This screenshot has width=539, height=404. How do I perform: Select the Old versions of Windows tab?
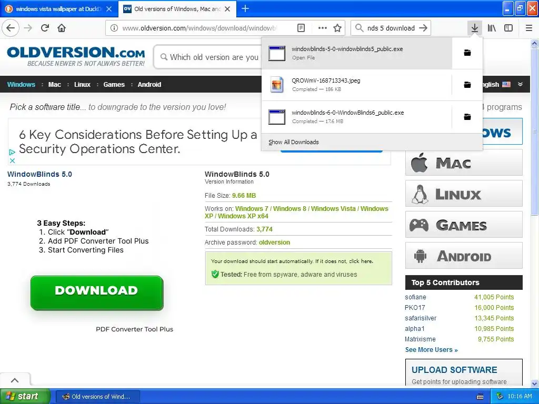click(x=177, y=9)
